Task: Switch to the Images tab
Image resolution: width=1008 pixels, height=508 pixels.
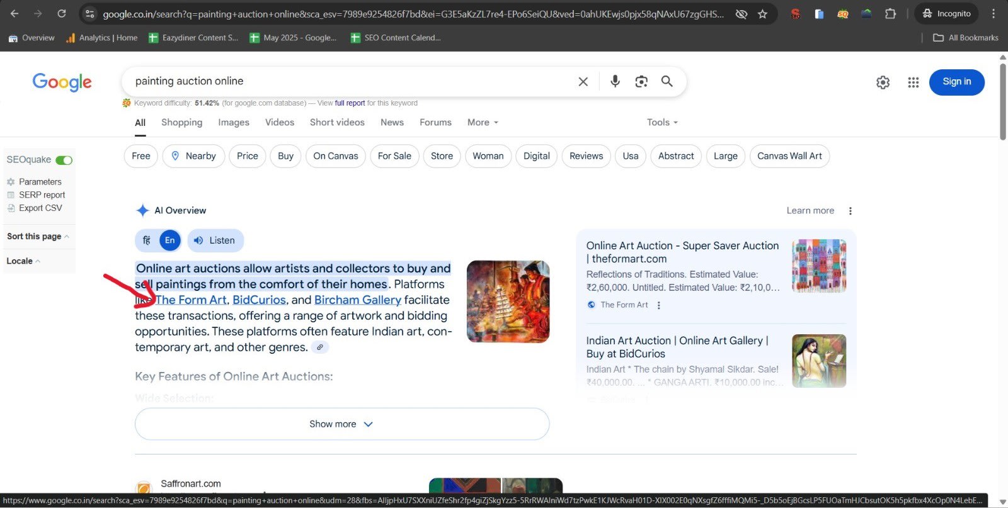Action: (233, 122)
